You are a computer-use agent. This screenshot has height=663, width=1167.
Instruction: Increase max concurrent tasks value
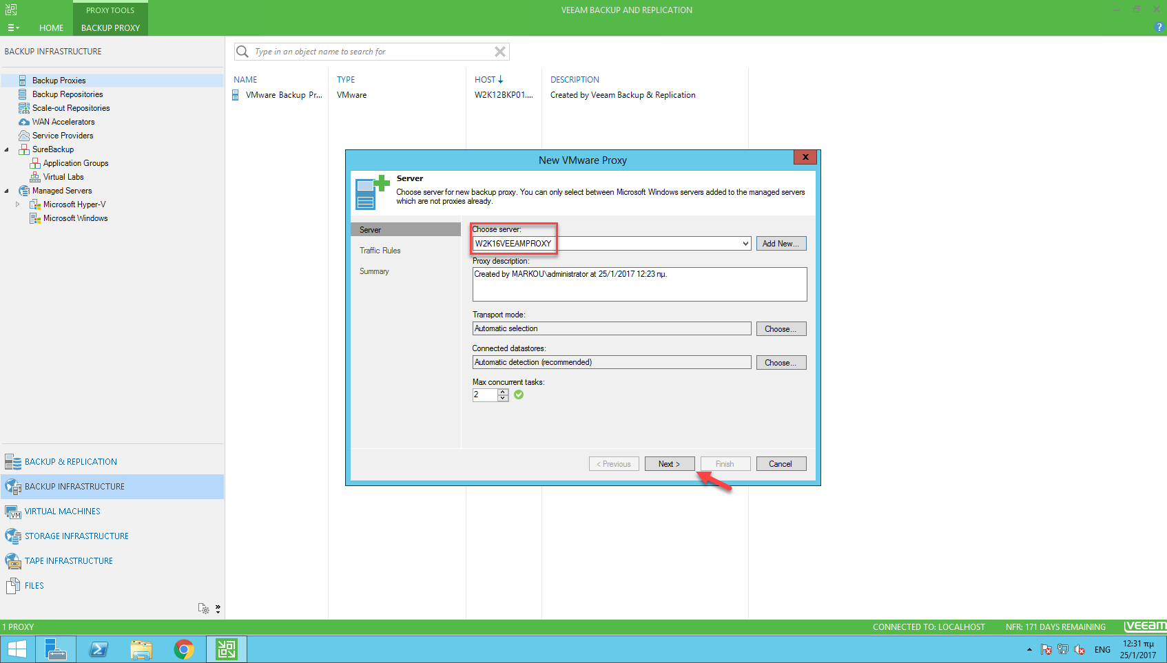(503, 392)
